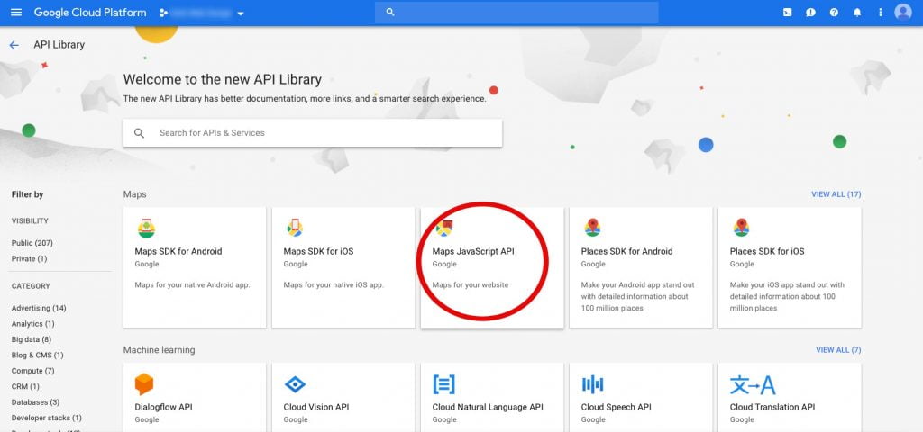Open the Dialogflow API card
923x432 pixels.
tap(195, 397)
